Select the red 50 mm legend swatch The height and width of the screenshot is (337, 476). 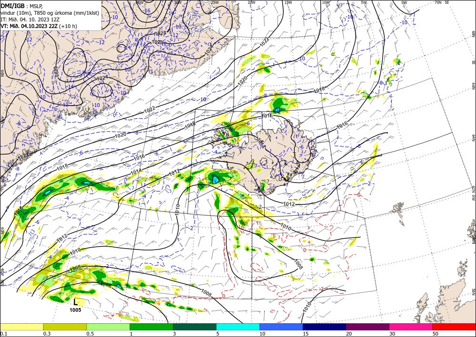click(454, 327)
